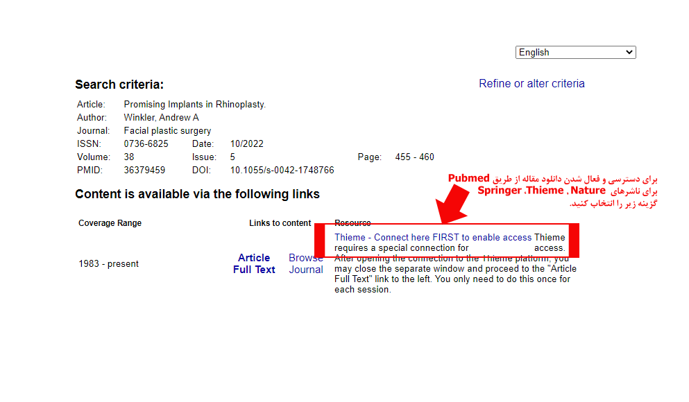
Task: Click the Links to content column header
Action: pos(280,223)
